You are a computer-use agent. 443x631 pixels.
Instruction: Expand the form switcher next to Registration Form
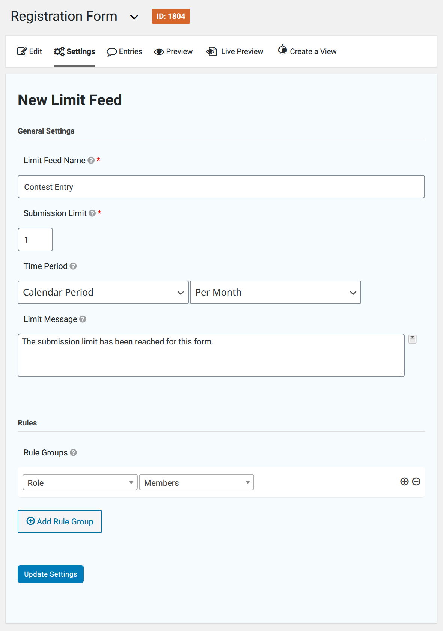coord(134,17)
